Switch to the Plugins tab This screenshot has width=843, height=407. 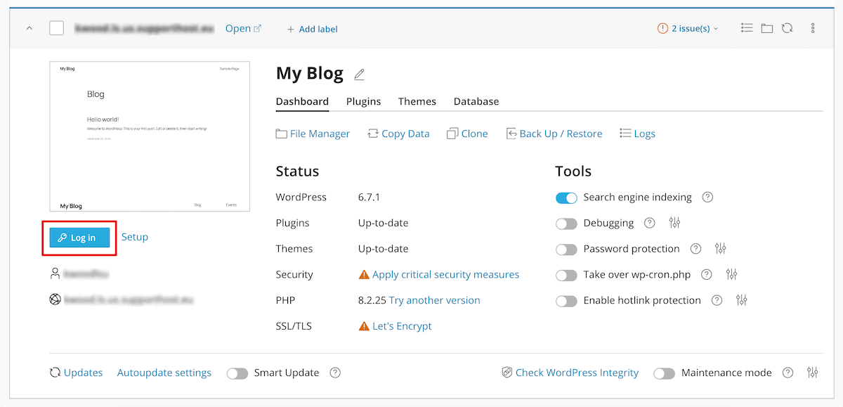pos(363,101)
